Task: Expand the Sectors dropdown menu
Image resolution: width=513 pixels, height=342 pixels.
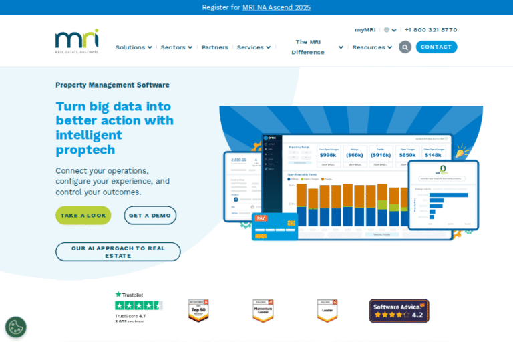Action: point(176,47)
